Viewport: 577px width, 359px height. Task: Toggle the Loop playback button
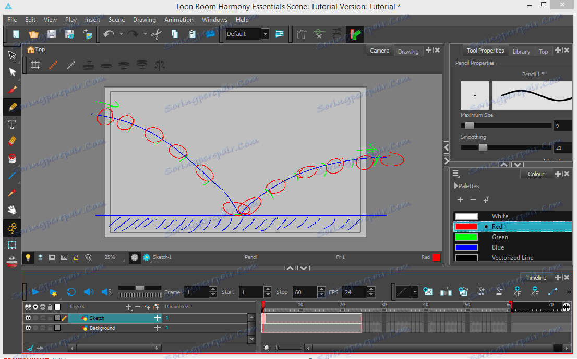(71, 292)
